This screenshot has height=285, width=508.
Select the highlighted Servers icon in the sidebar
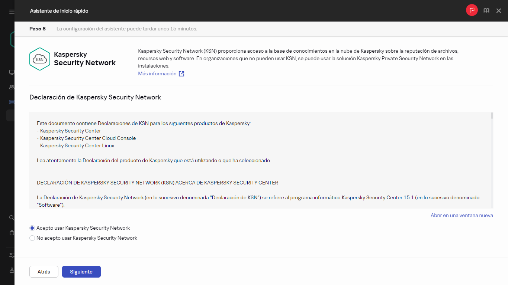pyautogui.click(x=11, y=102)
